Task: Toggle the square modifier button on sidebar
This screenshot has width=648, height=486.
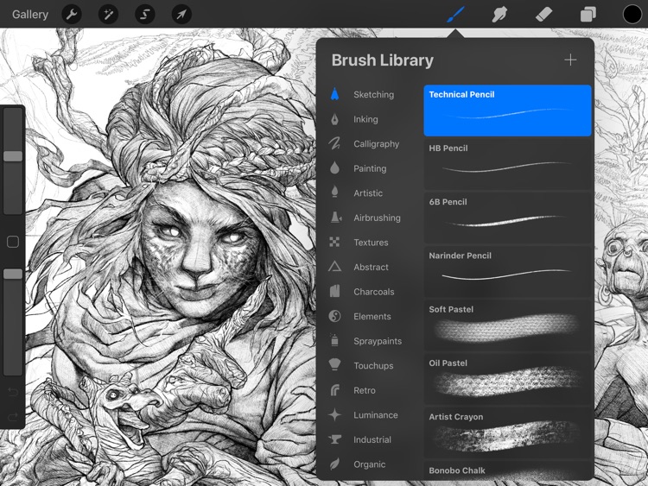Action: coord(13,243)
